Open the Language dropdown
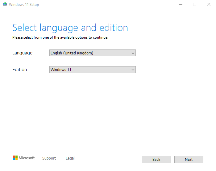 (x=93, y=53)
